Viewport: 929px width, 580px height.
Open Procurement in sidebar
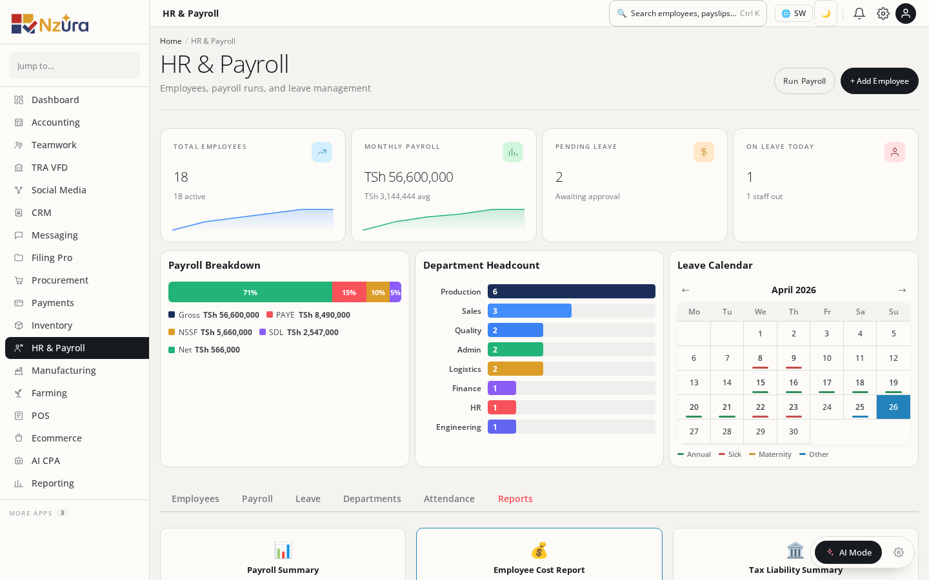click(x=77, y=280)
